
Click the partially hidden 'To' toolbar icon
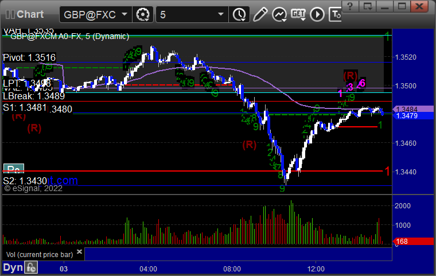tap(335, 14)
